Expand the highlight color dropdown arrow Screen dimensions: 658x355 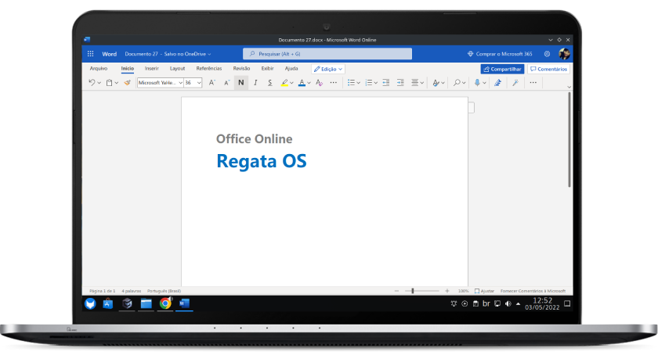(x=291, y=83)
